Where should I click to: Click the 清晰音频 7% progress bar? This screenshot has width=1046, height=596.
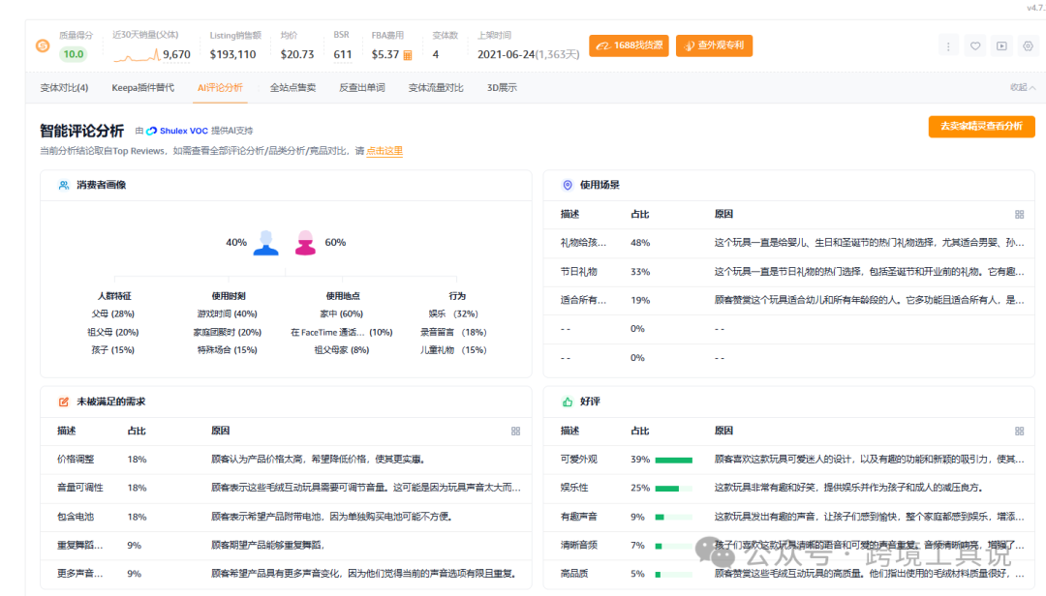(674, 546)
